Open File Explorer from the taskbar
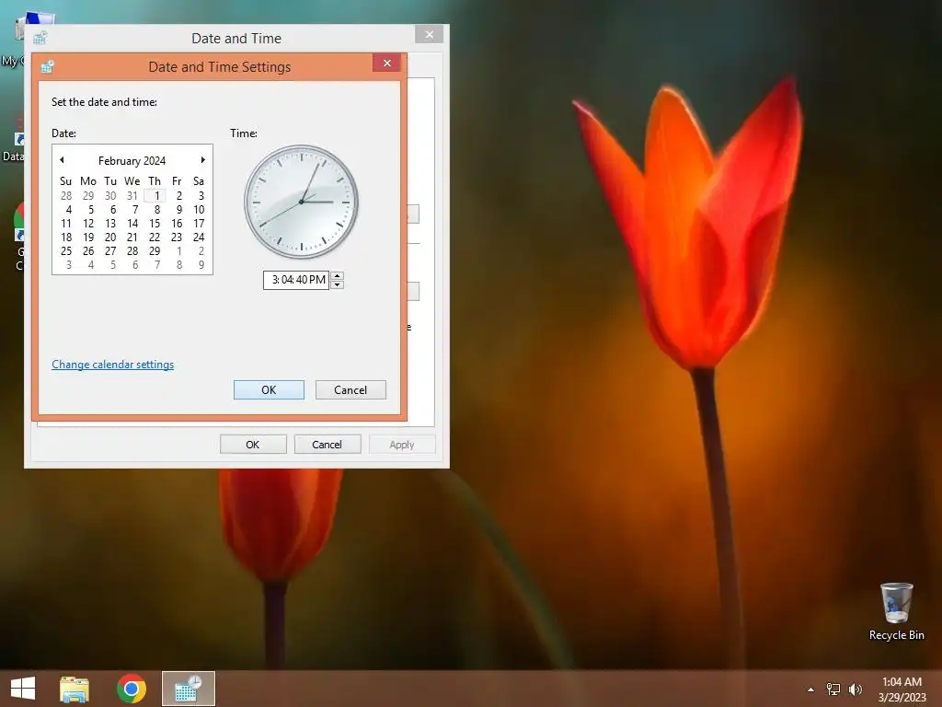The width and height of the screenshot is (942, 707). 75,689
